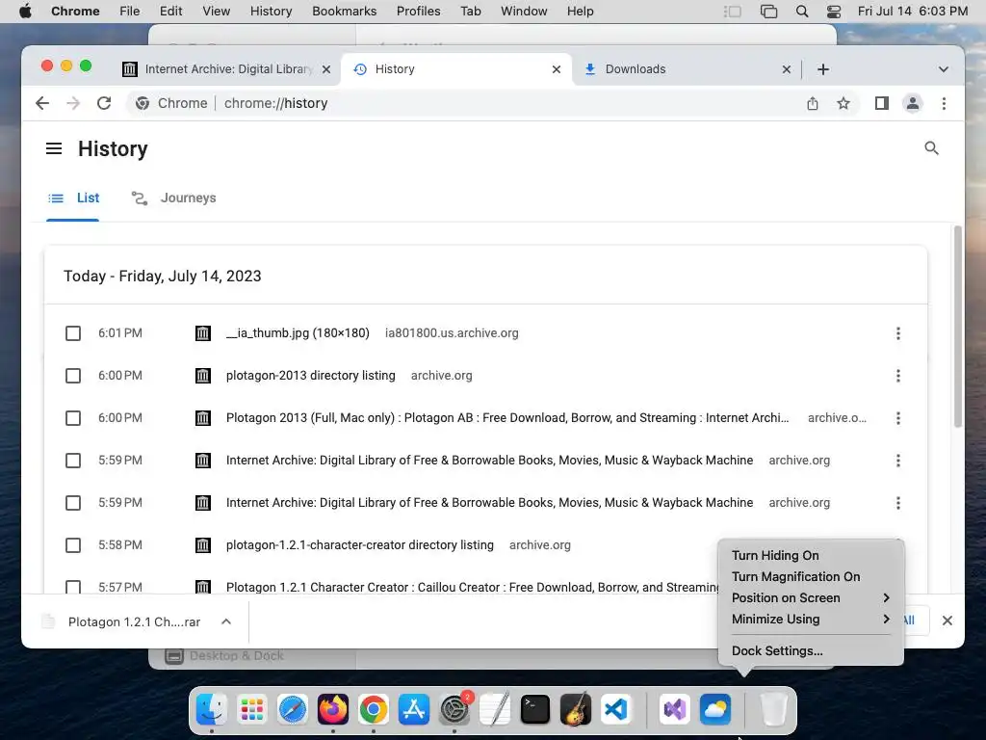Switch to the Internet Archive browser tab
The image size is (986, 740).
226,69
